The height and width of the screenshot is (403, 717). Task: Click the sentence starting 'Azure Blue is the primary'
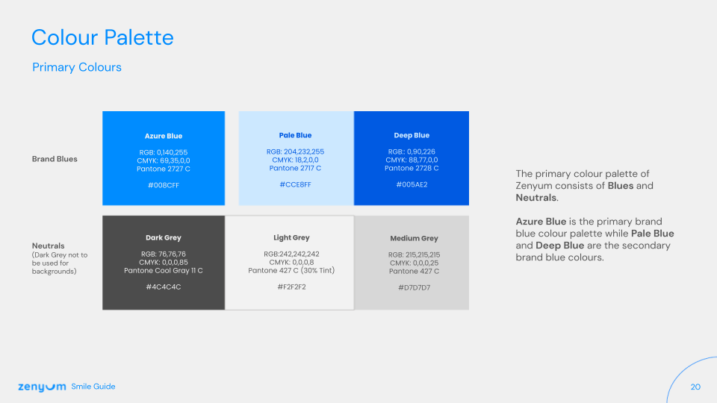click(595, 240)
